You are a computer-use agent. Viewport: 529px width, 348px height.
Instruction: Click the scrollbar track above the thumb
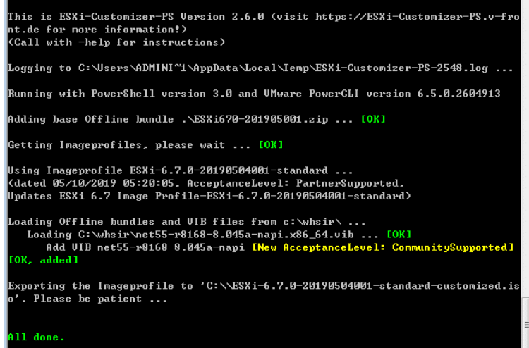point(525,141)
